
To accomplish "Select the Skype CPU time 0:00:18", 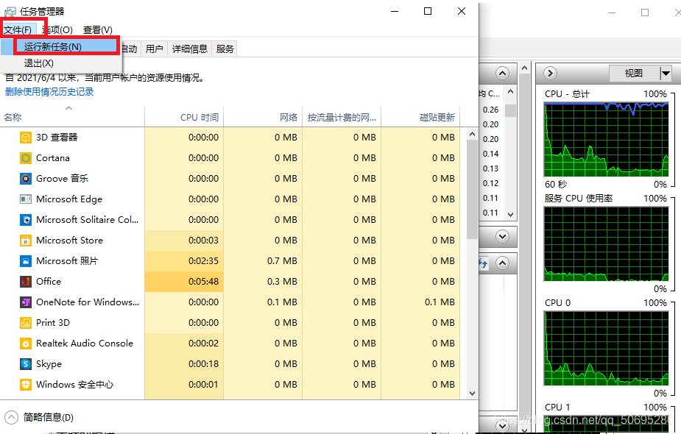I will click(x=184, y=364).
